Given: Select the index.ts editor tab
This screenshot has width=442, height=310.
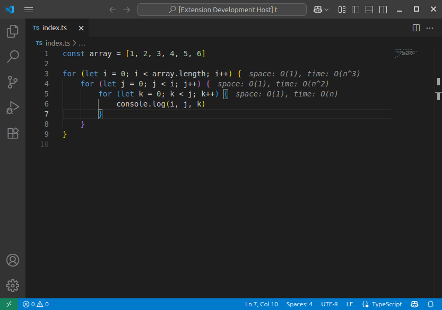Looking at the screenshot, I should tap(57, 28).
